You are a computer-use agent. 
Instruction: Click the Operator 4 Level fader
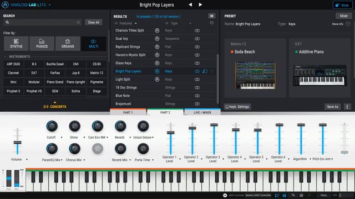click(236, 130)
